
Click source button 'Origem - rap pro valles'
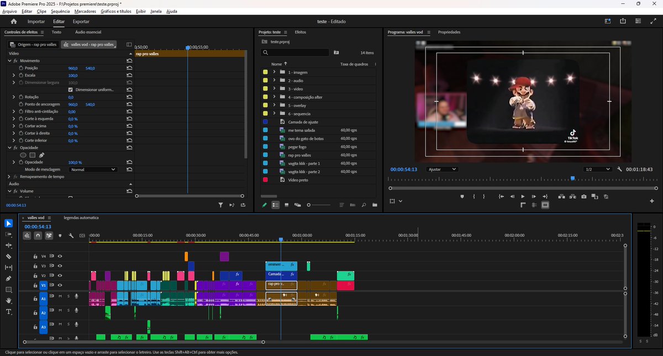click(33, 44)
